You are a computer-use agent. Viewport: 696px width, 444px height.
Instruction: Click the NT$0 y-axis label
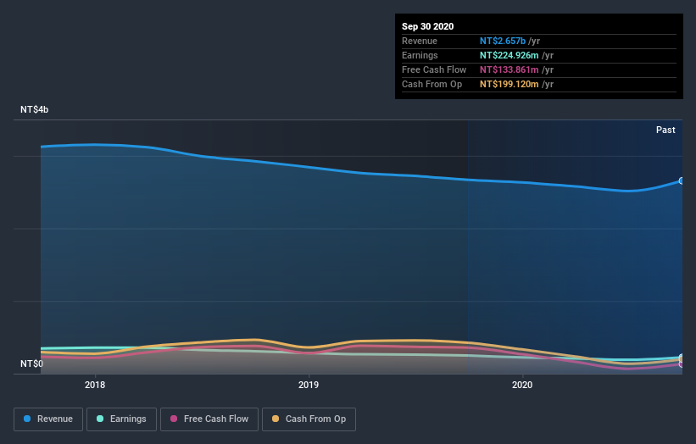[31, 364]
